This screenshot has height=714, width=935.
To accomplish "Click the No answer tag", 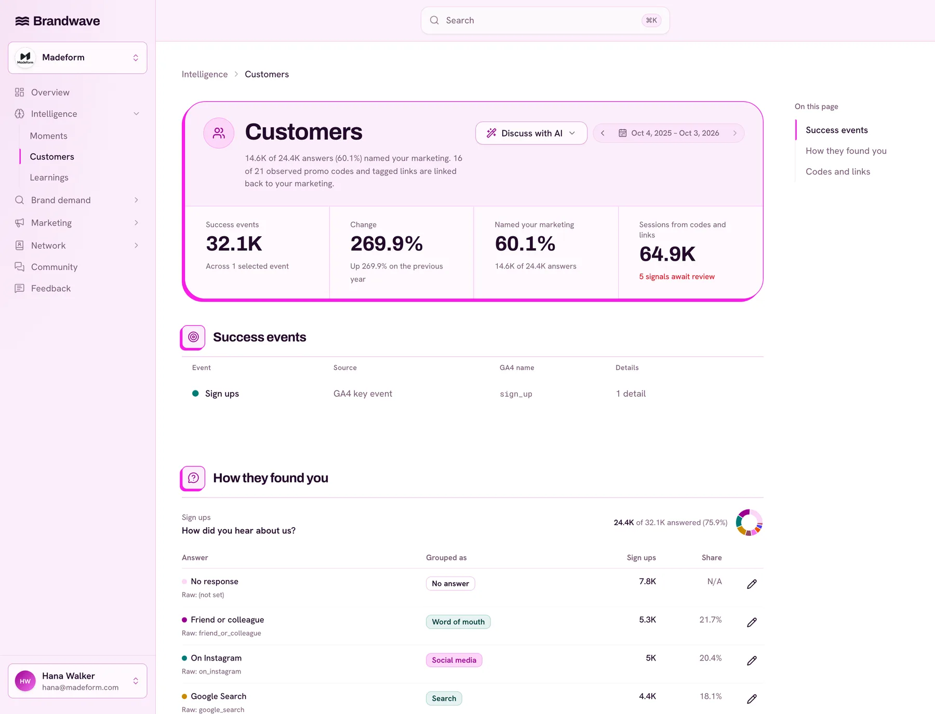I will [x=450, y=584].
